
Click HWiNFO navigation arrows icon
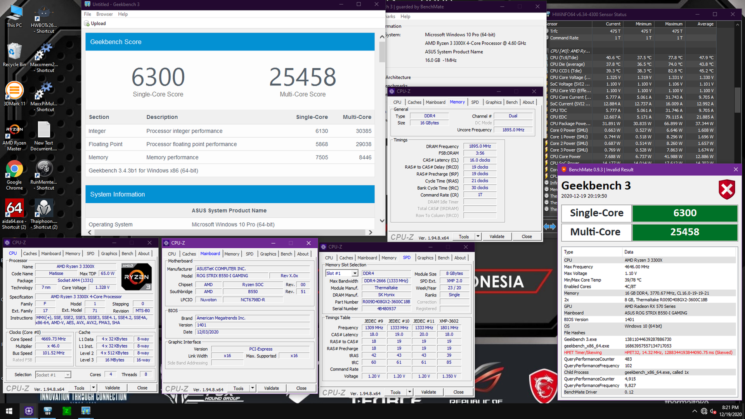(549, 226)
